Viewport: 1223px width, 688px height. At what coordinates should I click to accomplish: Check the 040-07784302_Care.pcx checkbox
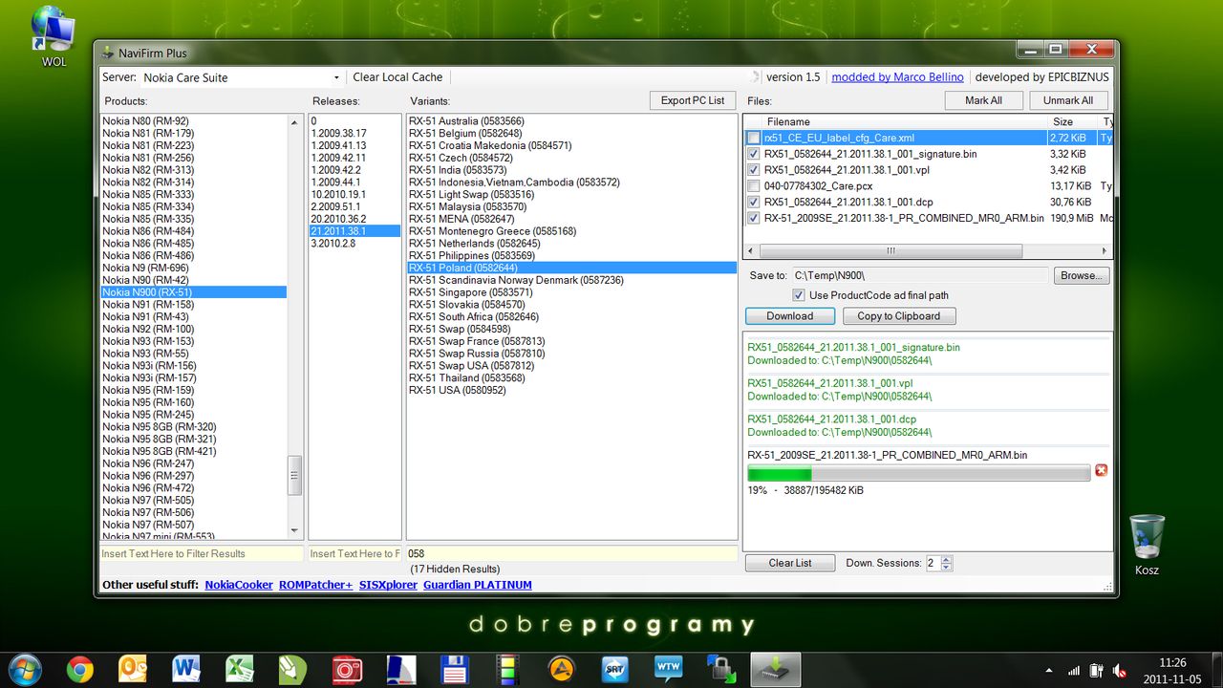(x=755, y=186)
